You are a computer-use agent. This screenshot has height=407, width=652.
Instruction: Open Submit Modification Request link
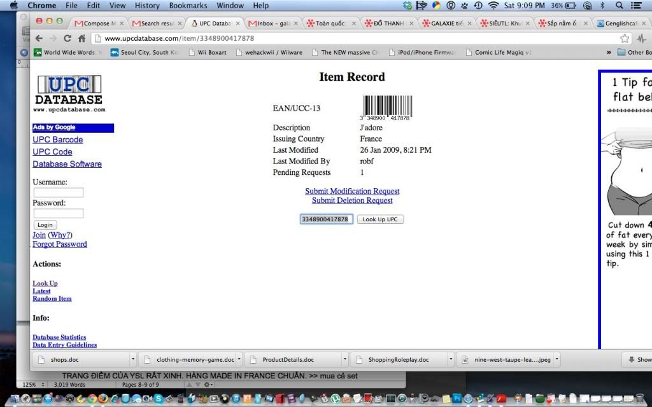click(352, 191)
